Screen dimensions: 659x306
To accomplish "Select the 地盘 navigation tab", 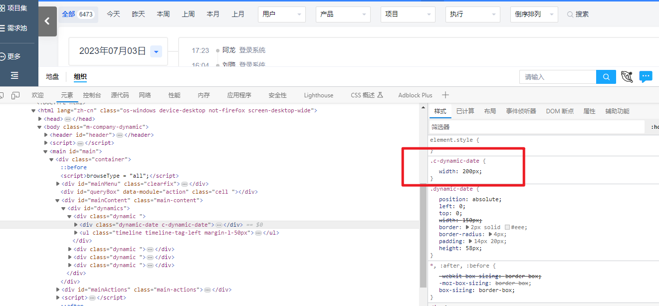I will coord(52,77).
